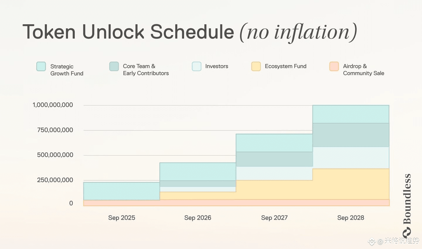Click the Ecosystem Fund legend text
The height and width of the screenshot is (249, 422).
click(286, 66)
